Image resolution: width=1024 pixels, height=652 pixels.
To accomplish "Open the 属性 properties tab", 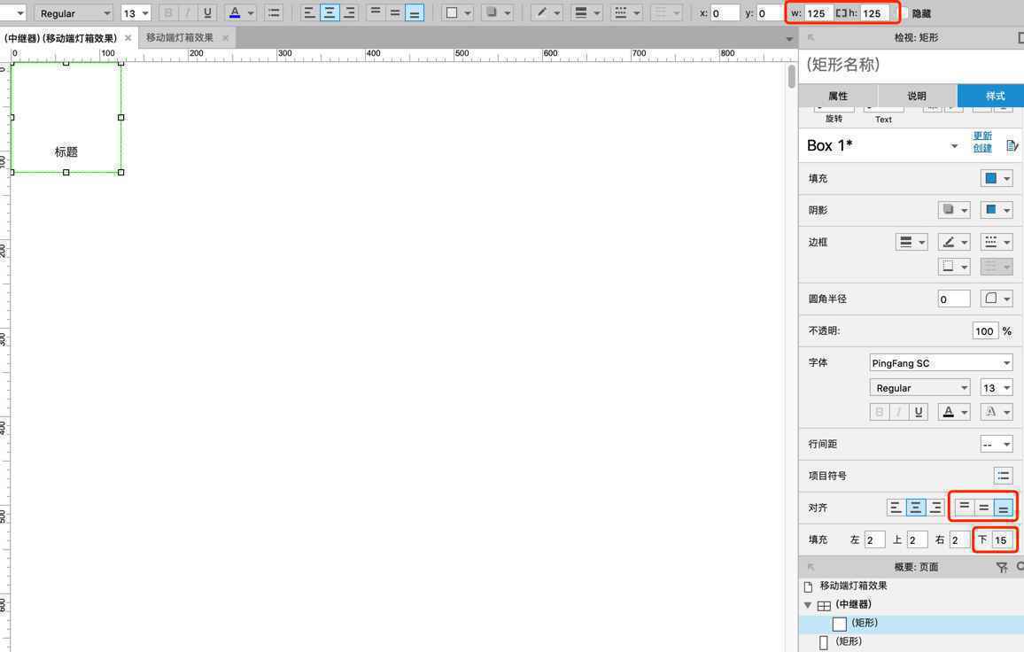I will [x=838, y=96].
